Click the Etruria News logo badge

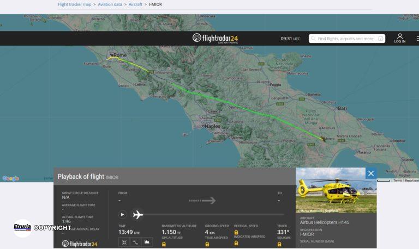22,228
